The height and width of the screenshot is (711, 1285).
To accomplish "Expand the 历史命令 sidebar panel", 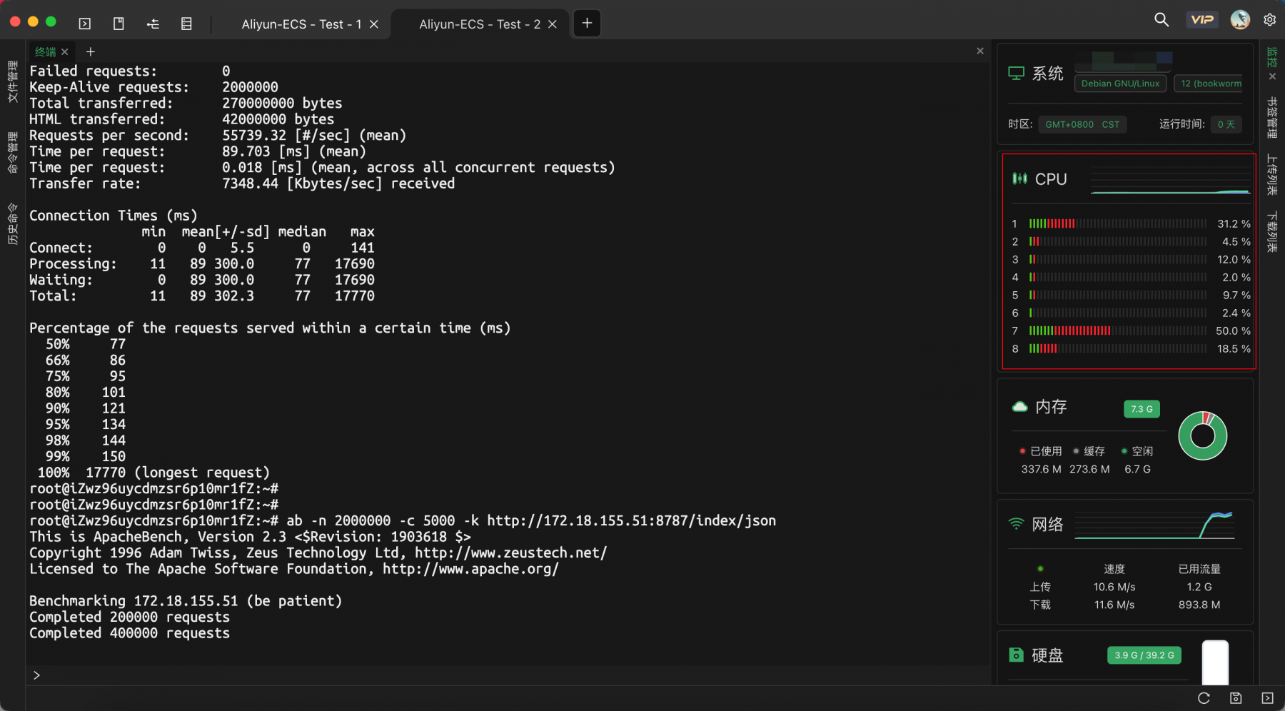I will (x=12, y=223).
